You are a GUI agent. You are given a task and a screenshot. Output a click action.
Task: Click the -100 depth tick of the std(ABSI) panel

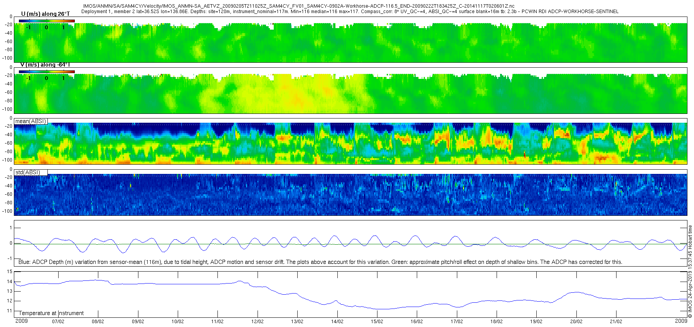7,211
